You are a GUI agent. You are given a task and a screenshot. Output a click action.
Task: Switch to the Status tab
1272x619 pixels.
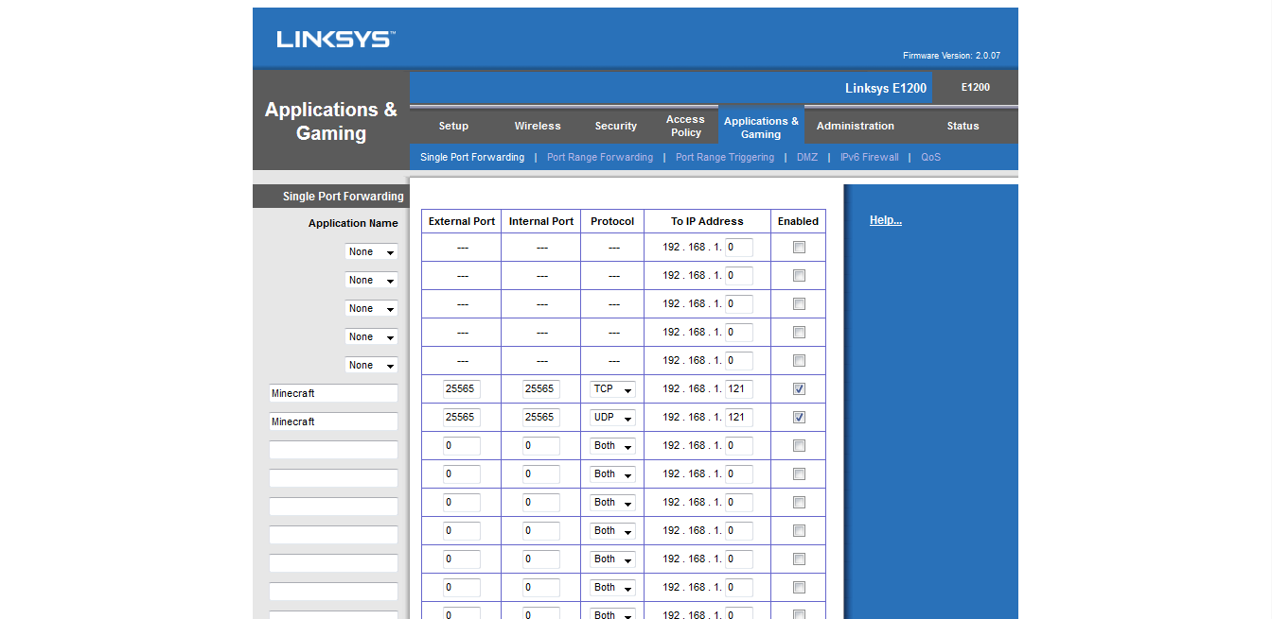(x=963, y=126)
